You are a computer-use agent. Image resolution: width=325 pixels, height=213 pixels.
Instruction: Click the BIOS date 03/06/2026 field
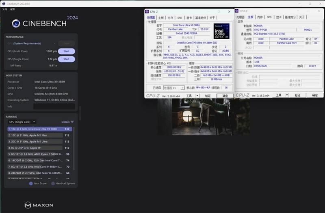point(272,66)
